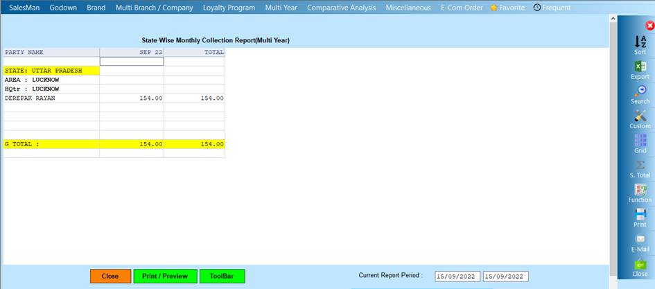Click the S. Total sigma icon

coord(640,166)
